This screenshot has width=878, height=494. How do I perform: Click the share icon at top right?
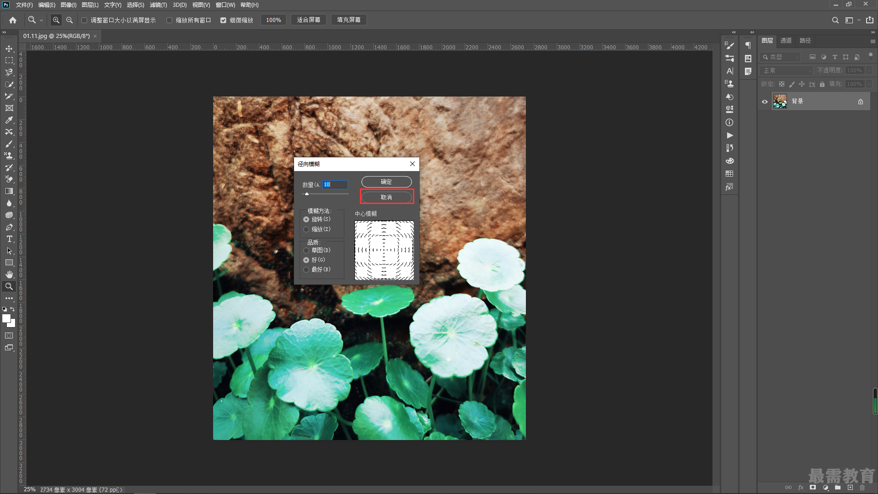click(869, 20)
